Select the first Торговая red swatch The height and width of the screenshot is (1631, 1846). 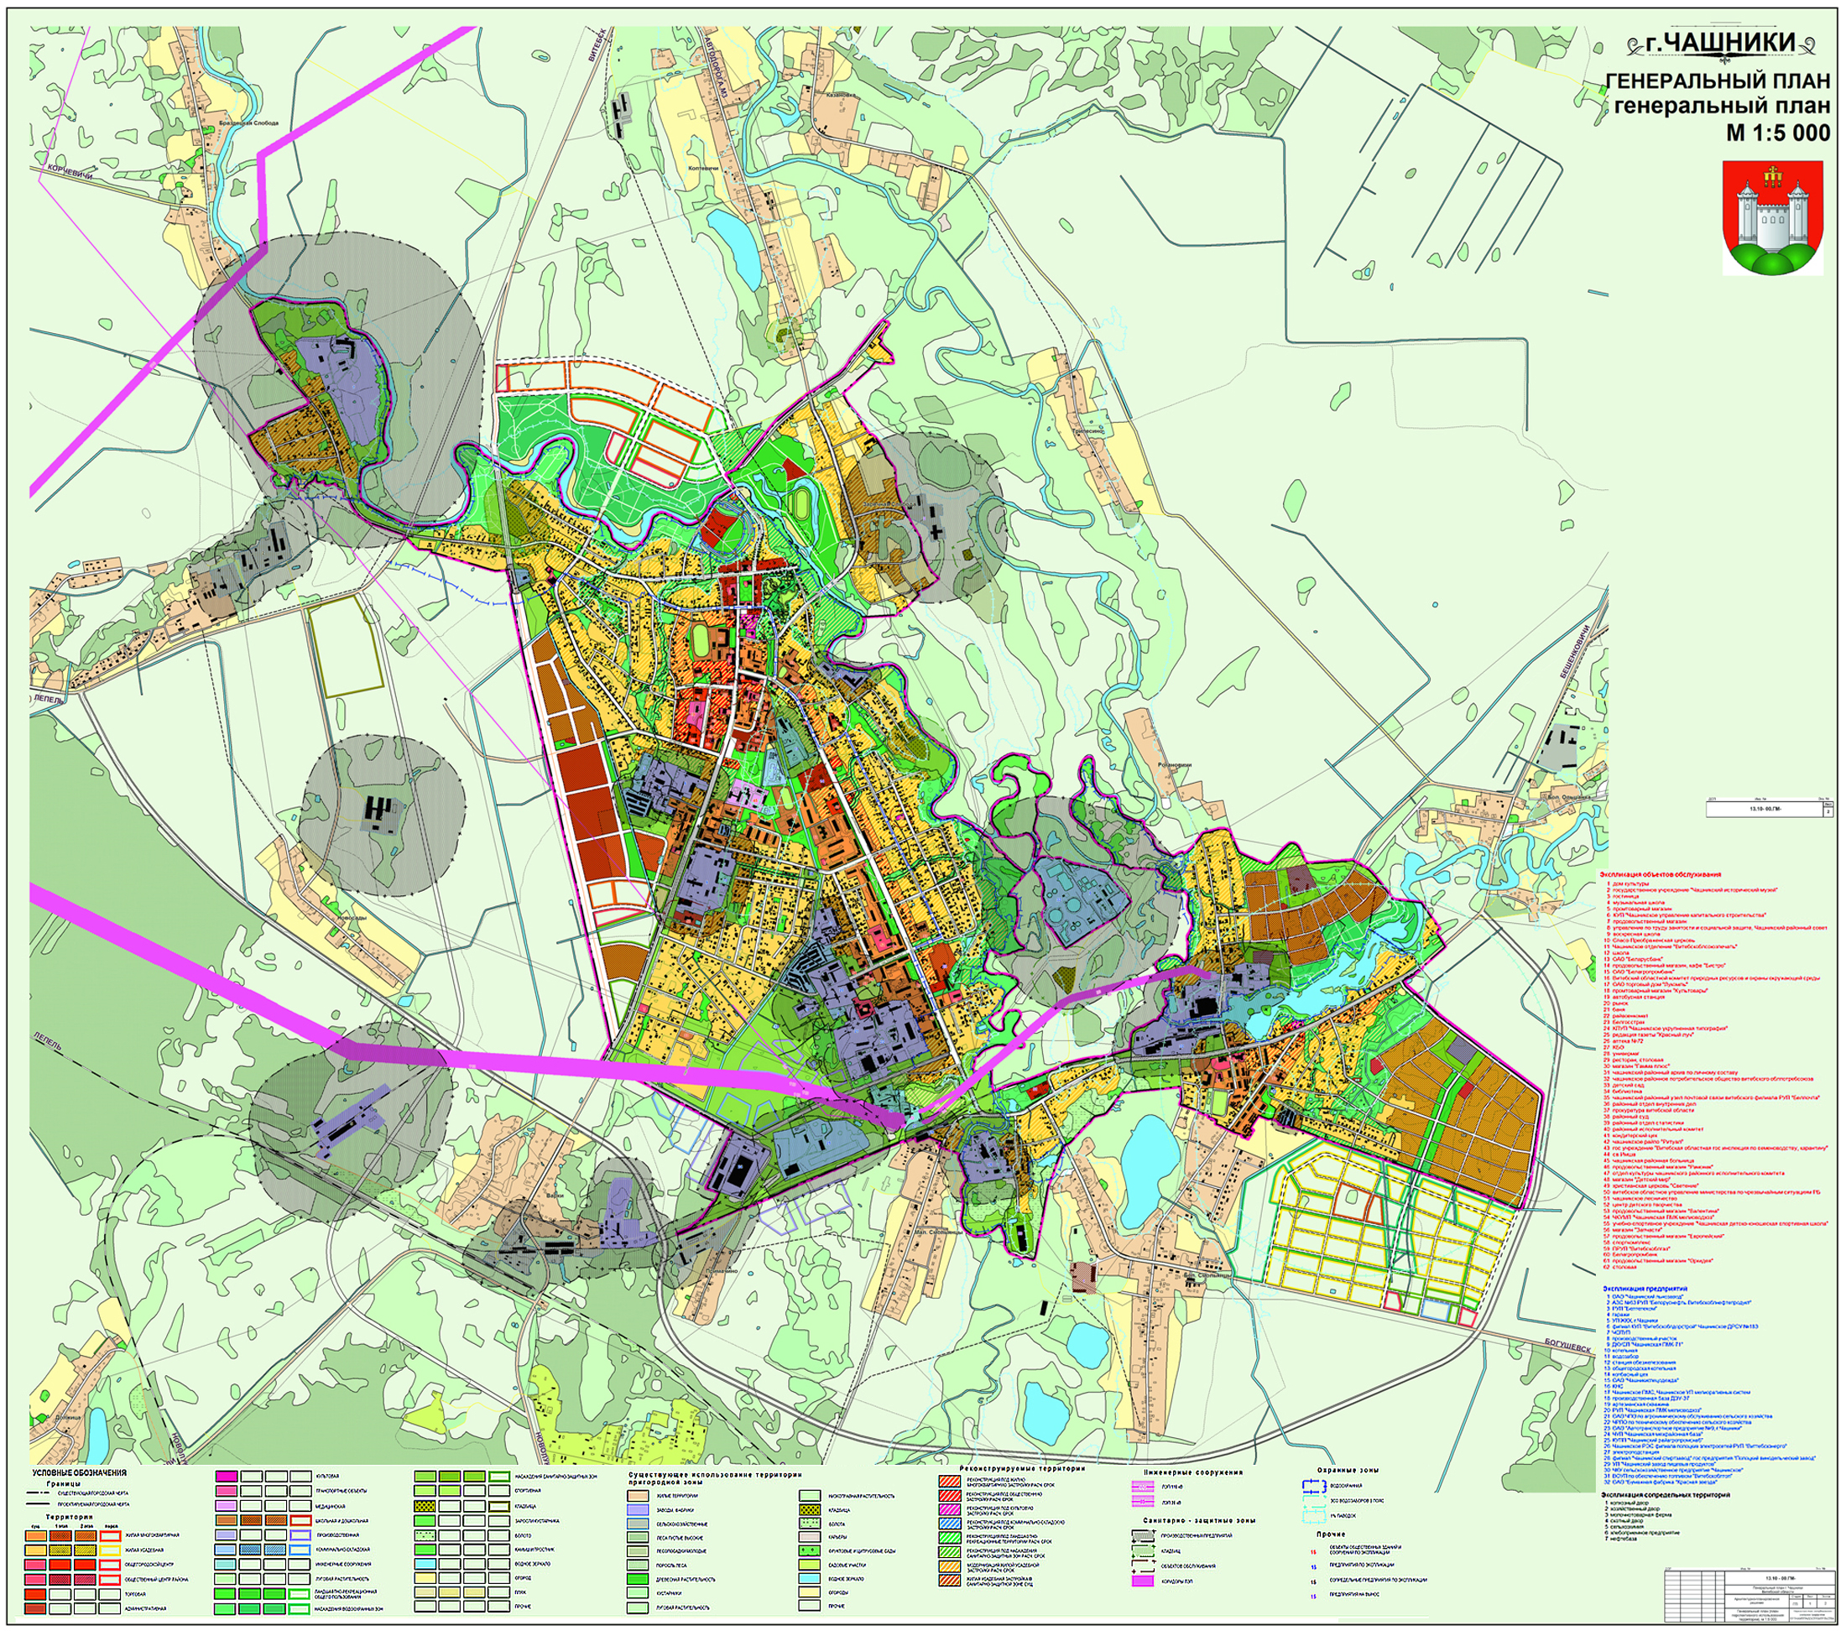tap(35, 1595)
